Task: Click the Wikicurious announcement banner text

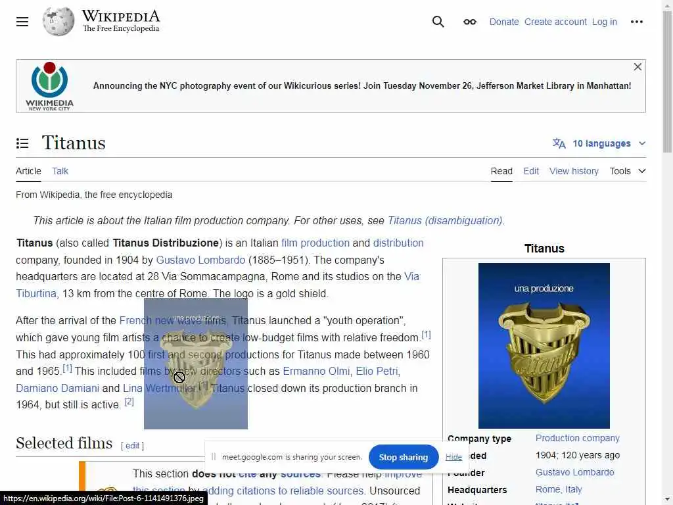Action: click(x=362, y=86)
